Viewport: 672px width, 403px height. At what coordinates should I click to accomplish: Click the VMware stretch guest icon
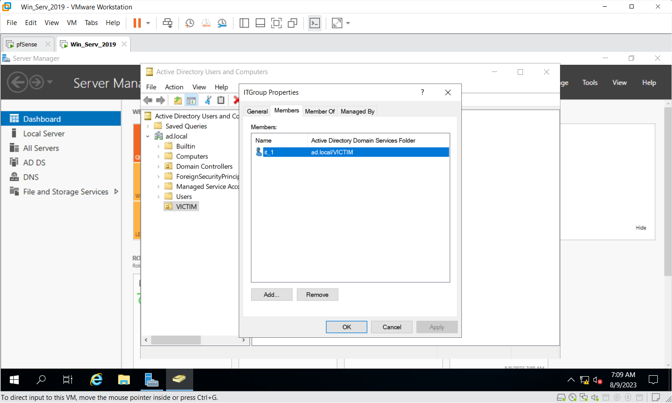tap(337, 23)
